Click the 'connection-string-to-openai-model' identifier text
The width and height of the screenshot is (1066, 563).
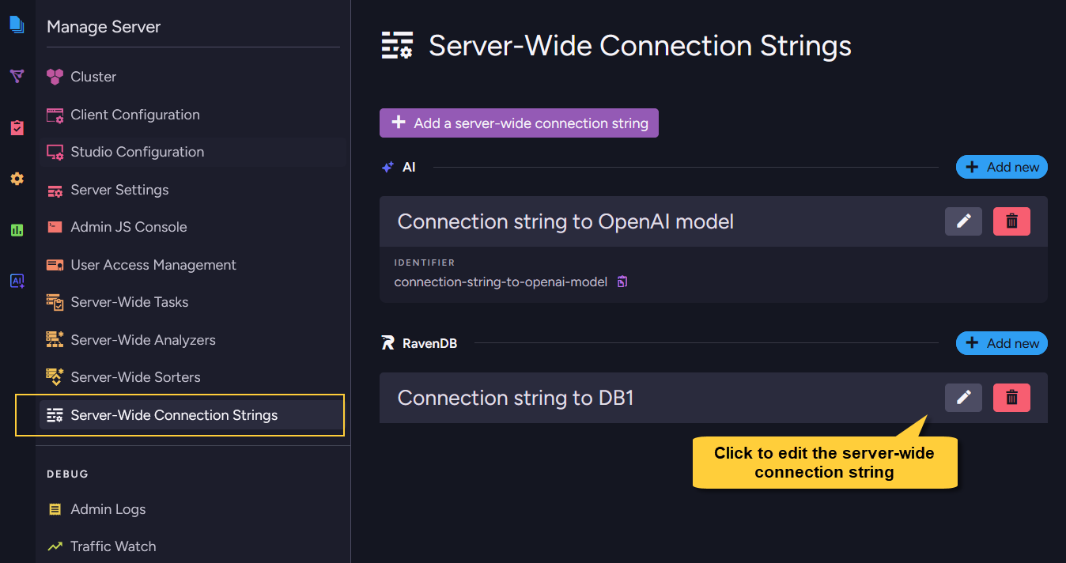point(501,281)
